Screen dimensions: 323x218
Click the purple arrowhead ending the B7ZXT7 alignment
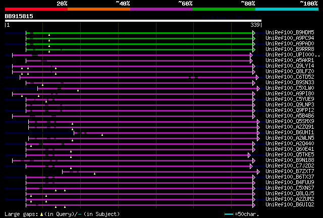click(258, 172)
